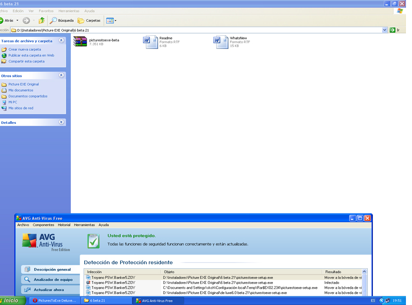This screenshot has width=412, height=305.
Task: Open Mis sitios de red link
Action: click(20, 108)
